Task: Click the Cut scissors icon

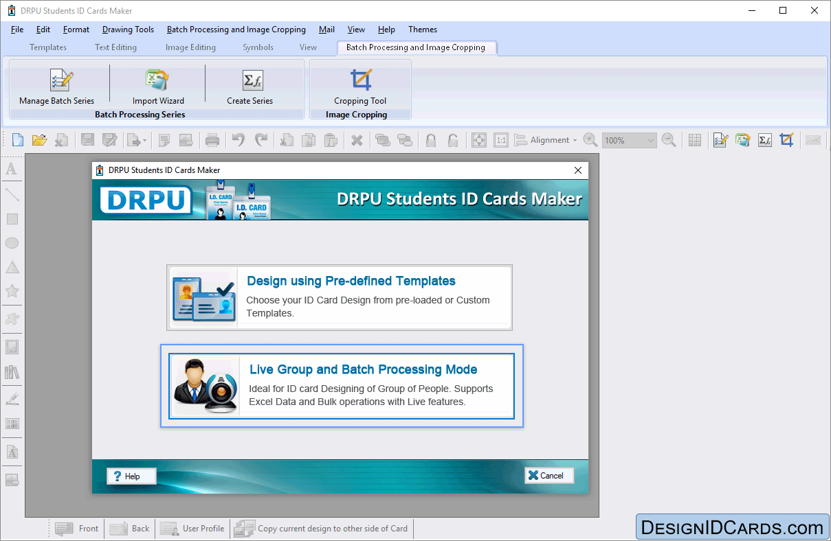Action: click(x=287, y=140)
